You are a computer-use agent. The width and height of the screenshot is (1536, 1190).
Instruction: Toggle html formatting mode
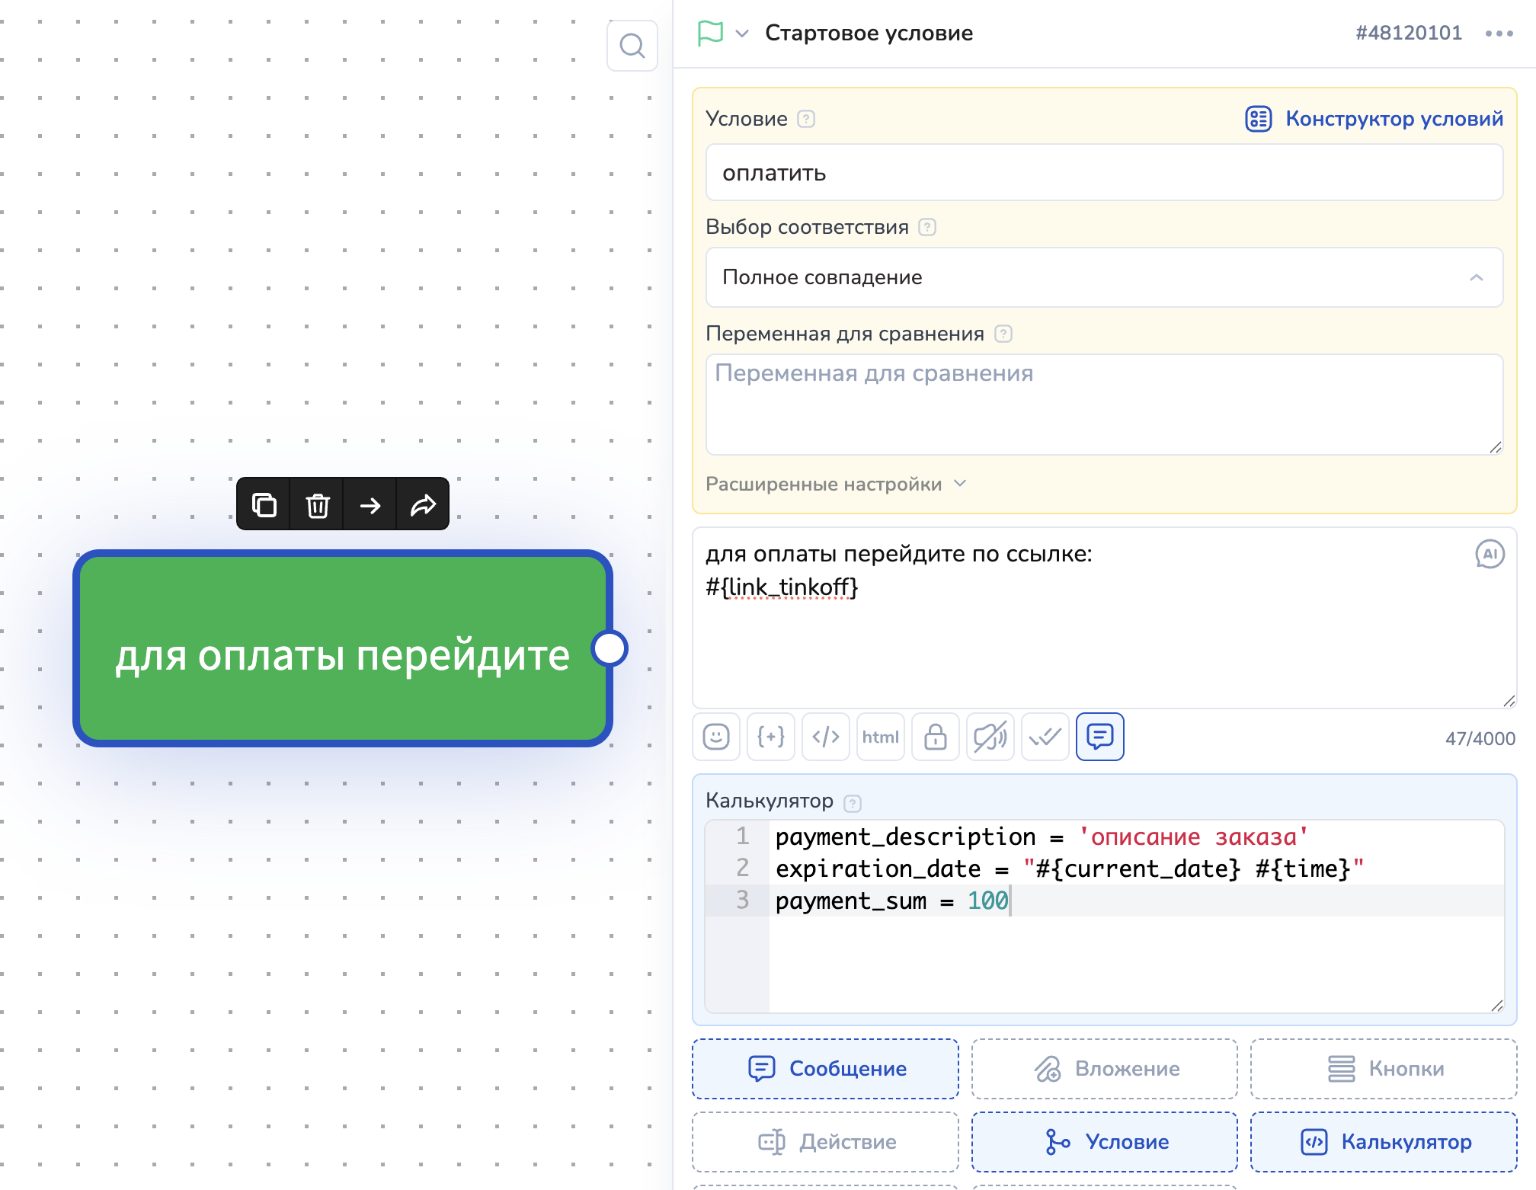point(880,737)
